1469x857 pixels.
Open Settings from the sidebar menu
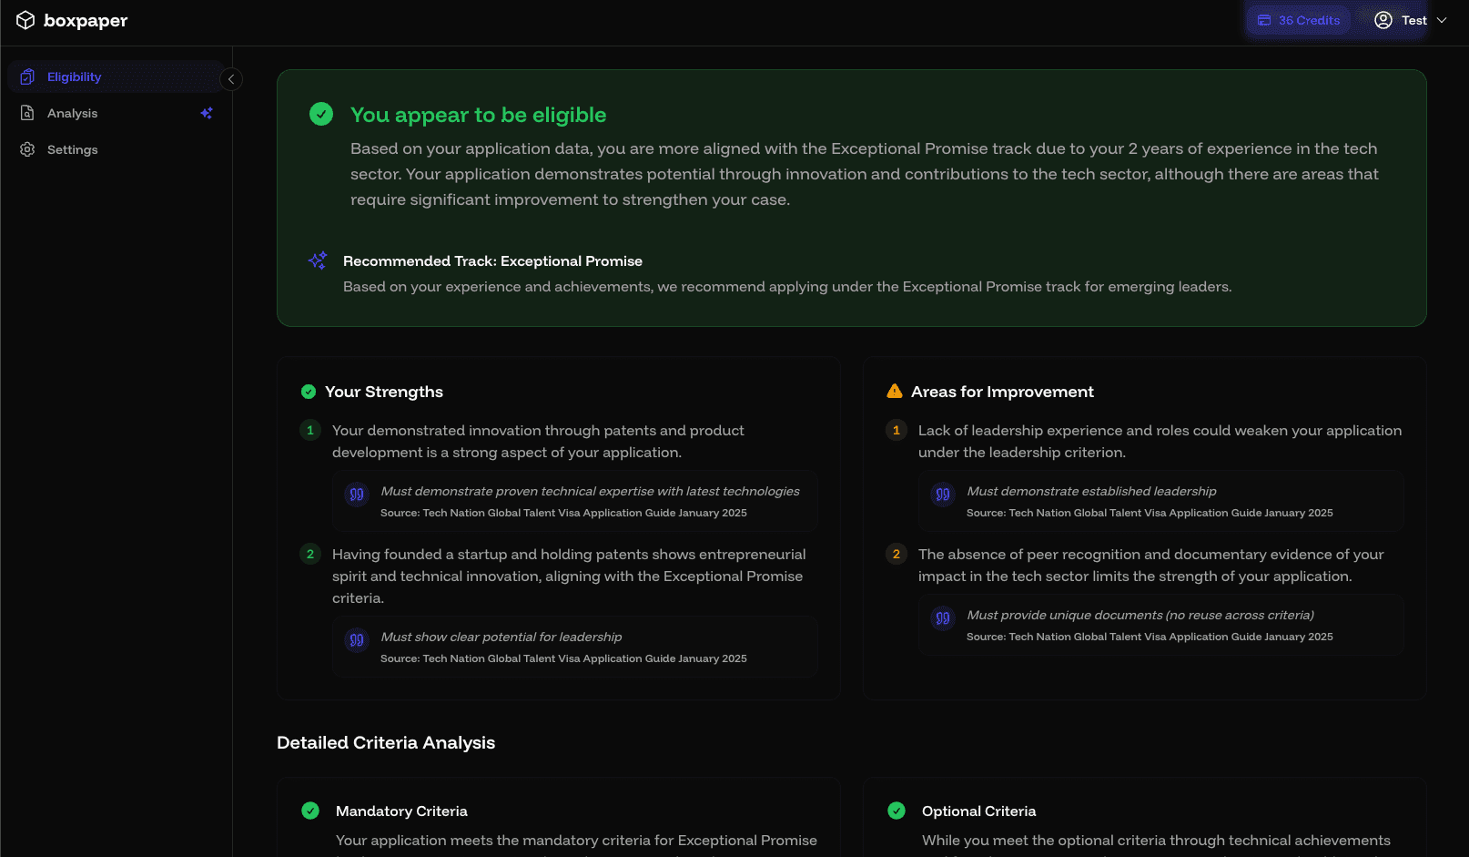[x=72, y=149]
